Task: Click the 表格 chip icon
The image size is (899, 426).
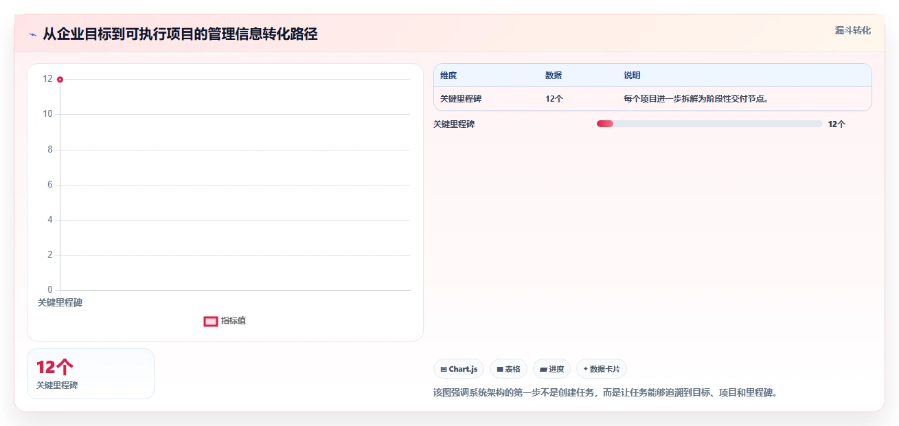Action: 500,370
